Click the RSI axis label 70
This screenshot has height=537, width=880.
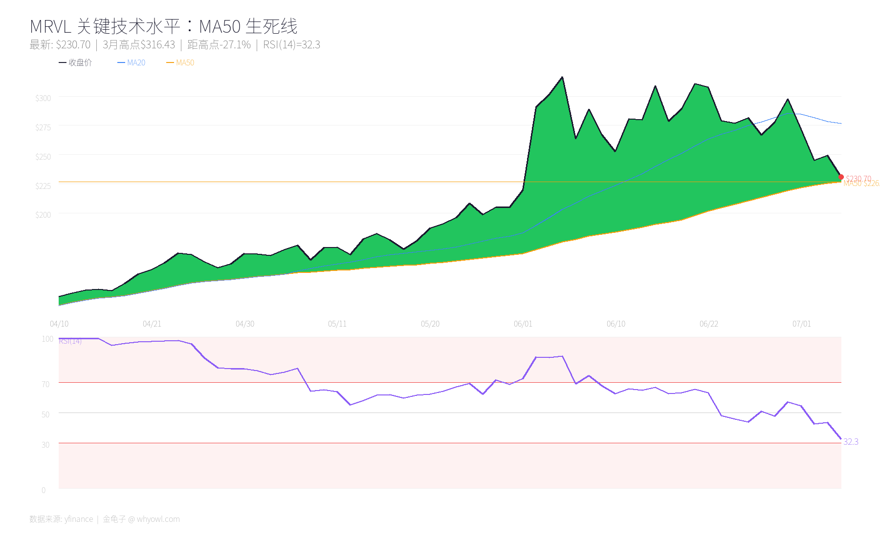tap(45, 384)
